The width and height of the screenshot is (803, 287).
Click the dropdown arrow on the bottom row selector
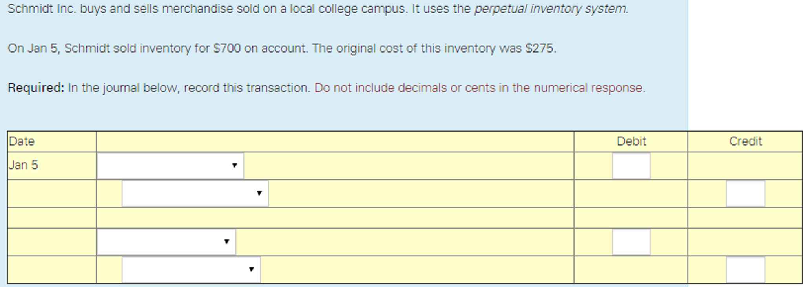click(x=252, y=270)
